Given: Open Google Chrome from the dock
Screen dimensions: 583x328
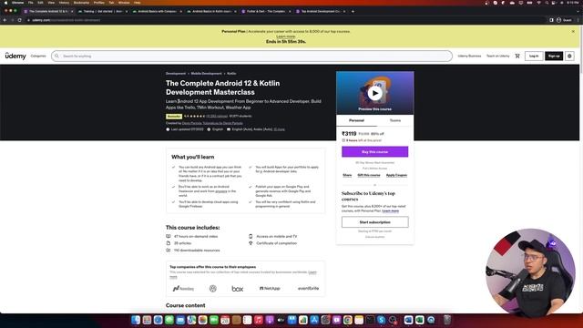Looking at the screenshot, I should 348,320.
